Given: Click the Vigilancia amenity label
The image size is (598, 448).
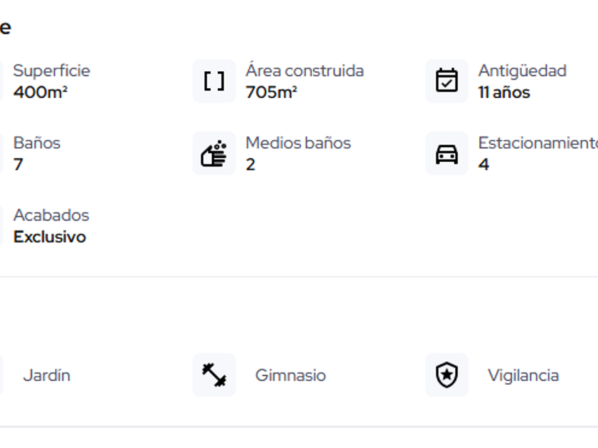Looking at the screenshot, I should [x=523, y=375].
